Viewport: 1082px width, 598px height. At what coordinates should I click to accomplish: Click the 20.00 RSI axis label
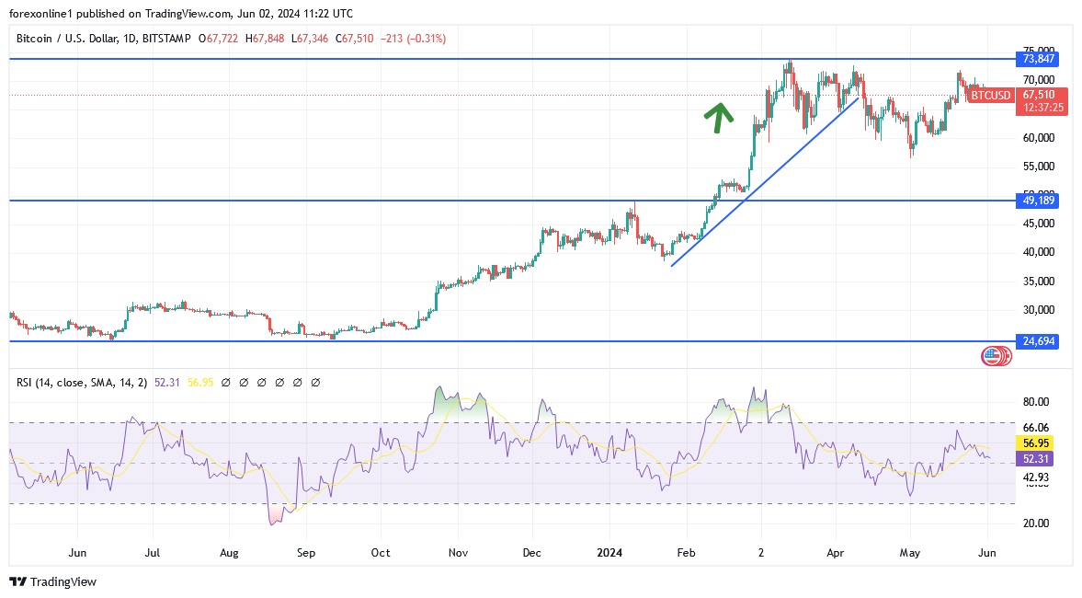[1036, 523]
